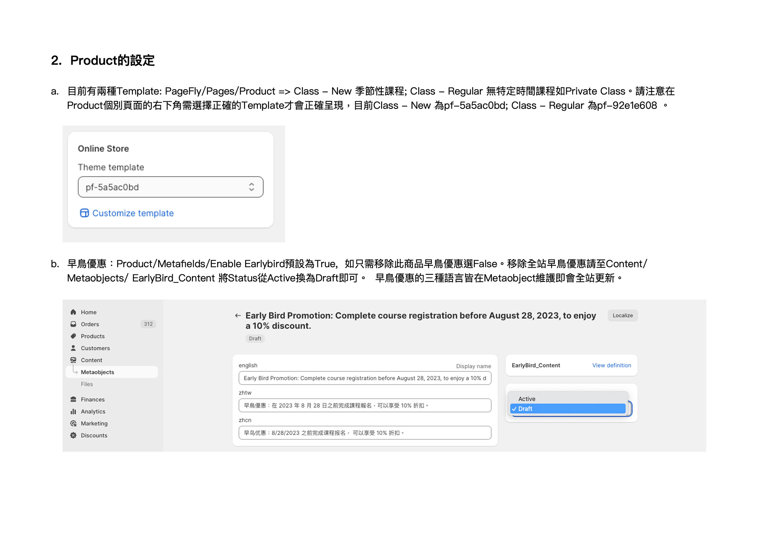Click the Finances bank icon
The width and height of the screenshot is (757, 535).
click(73, 399)
